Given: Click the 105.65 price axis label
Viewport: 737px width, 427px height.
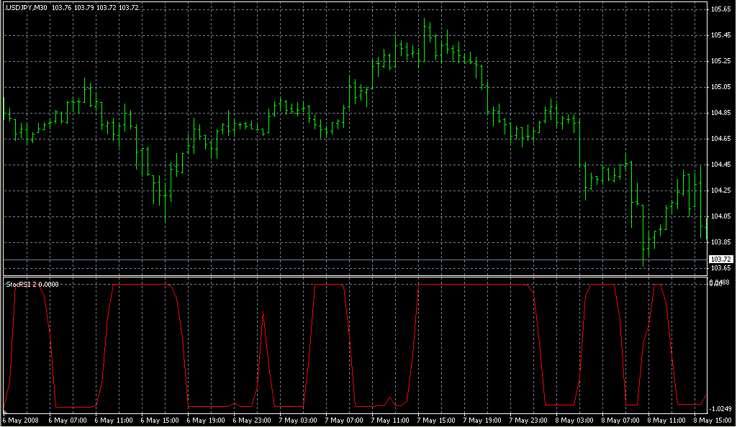Looking at the screenshot, I should 720,9.
